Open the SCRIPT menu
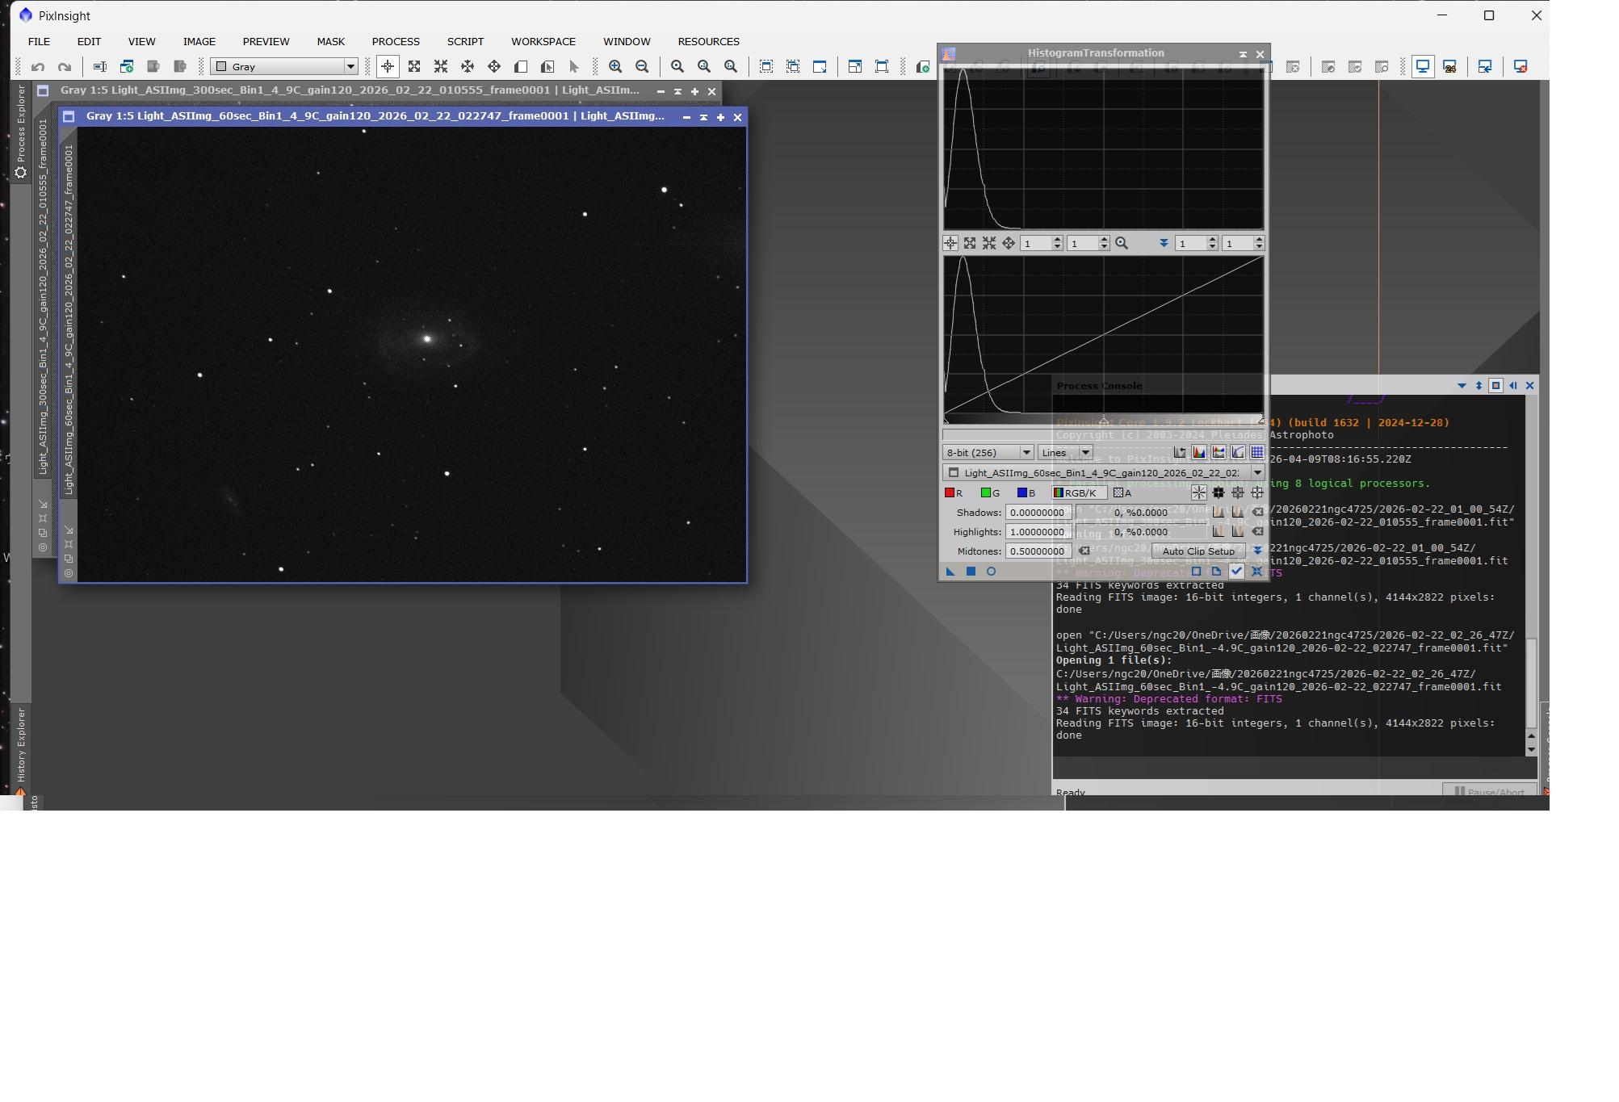 pyautogui.click(x=465, y=42)
